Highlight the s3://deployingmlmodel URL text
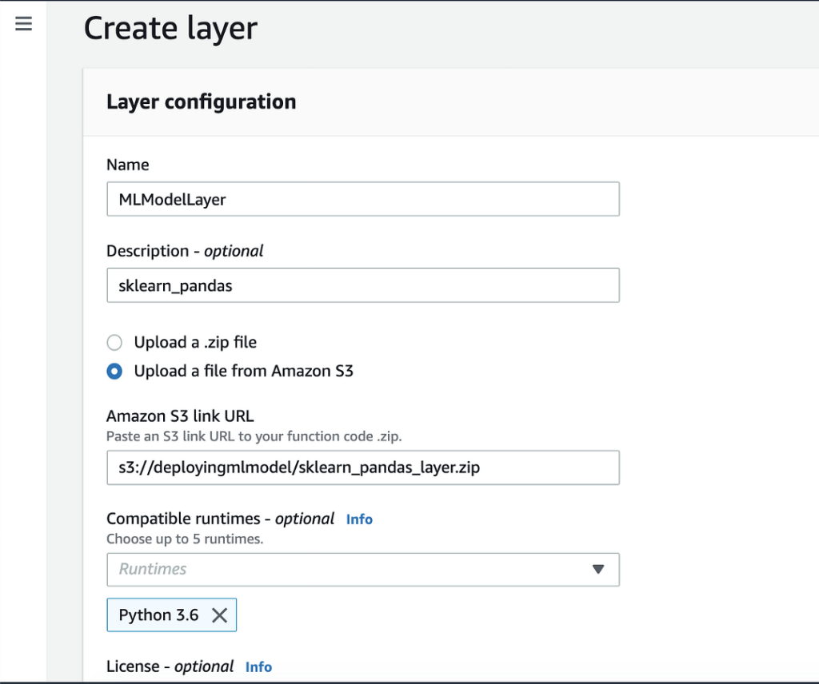The width and height of the screenshot is (819, 684). [x=240, y=467]
